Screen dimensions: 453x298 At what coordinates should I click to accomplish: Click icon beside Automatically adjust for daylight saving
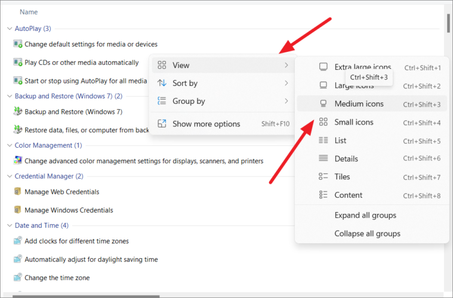[x=18, y=259]
